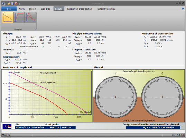Open the File menu
This screenshot has height=138, width=186.
[9, 9]
